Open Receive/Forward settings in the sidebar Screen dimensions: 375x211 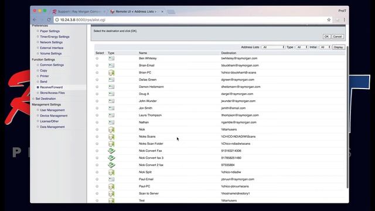[x=51, y=87]
